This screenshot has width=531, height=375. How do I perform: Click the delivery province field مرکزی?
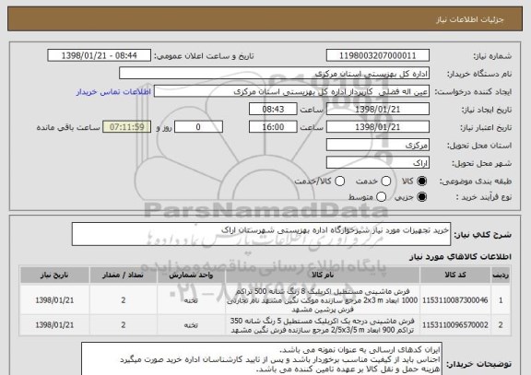378,145
